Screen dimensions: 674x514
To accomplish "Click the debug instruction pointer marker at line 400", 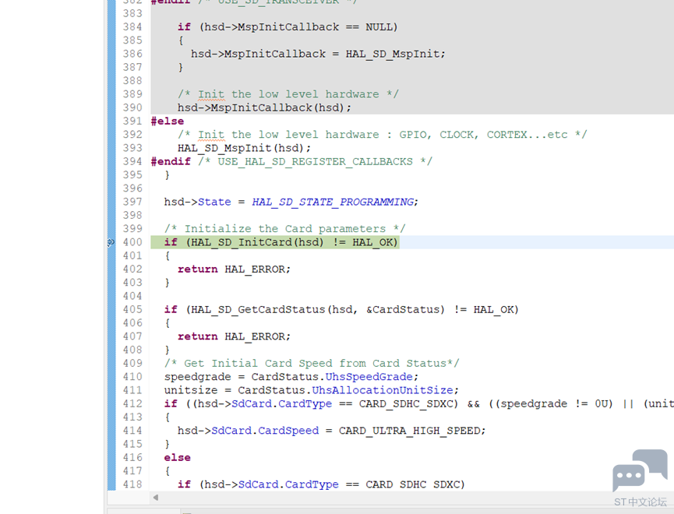I will tap(111, 242).
